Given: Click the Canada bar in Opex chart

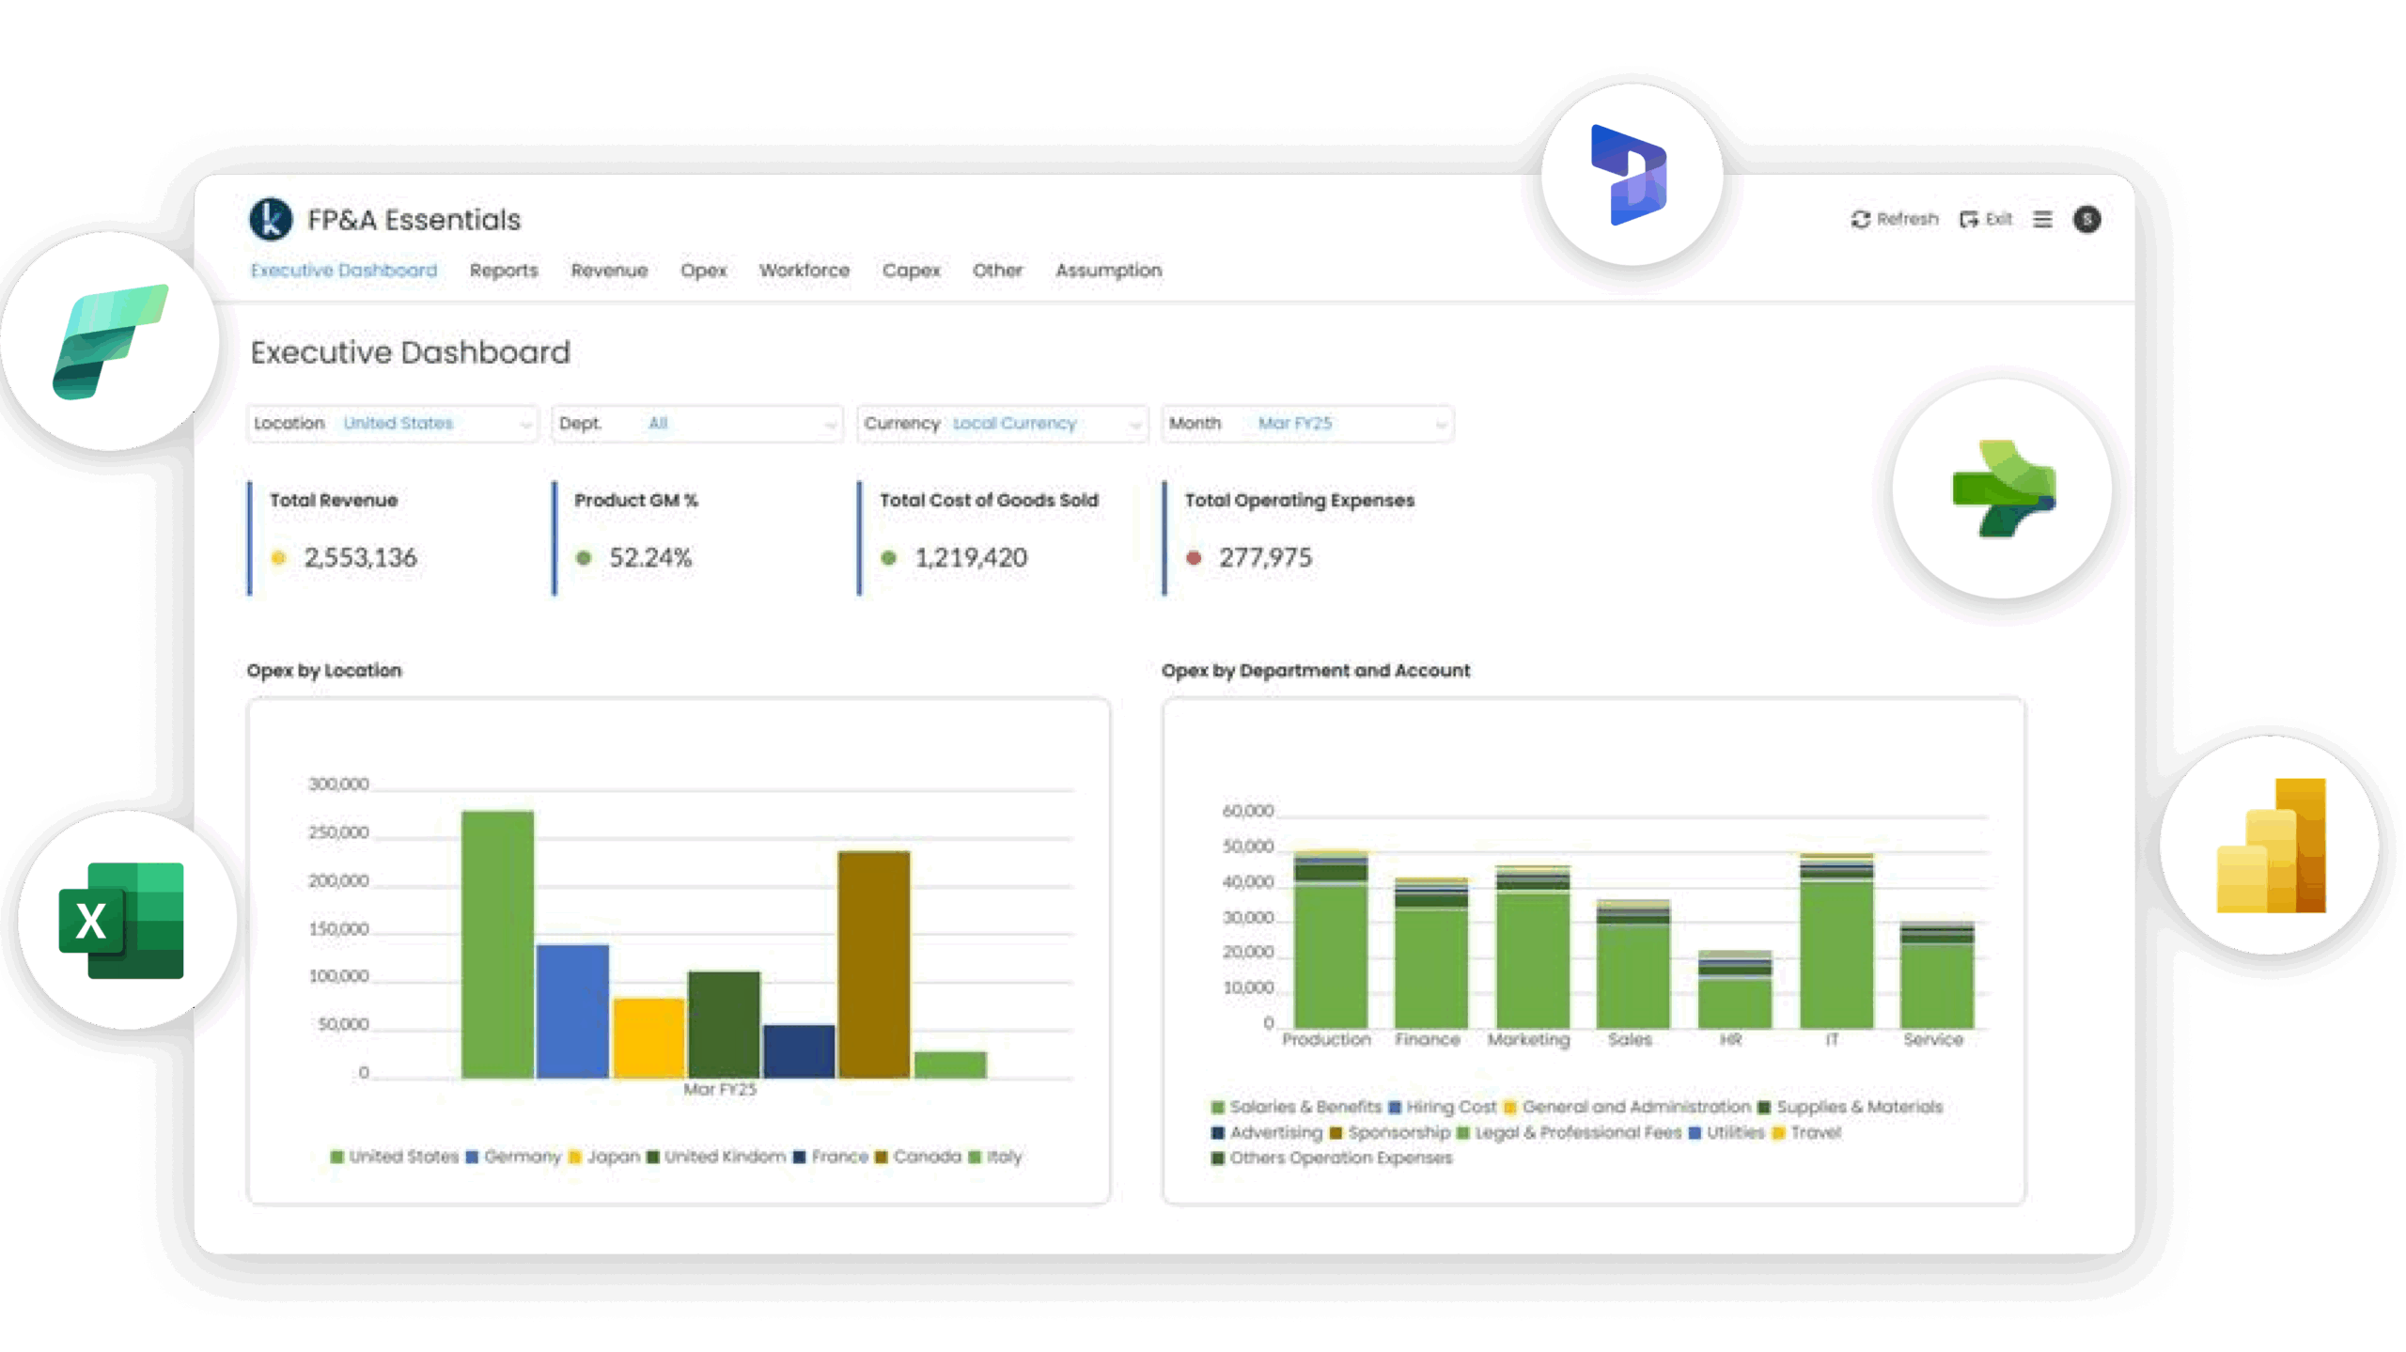Looking at the screenshot, I should click(x=873, y=963).
